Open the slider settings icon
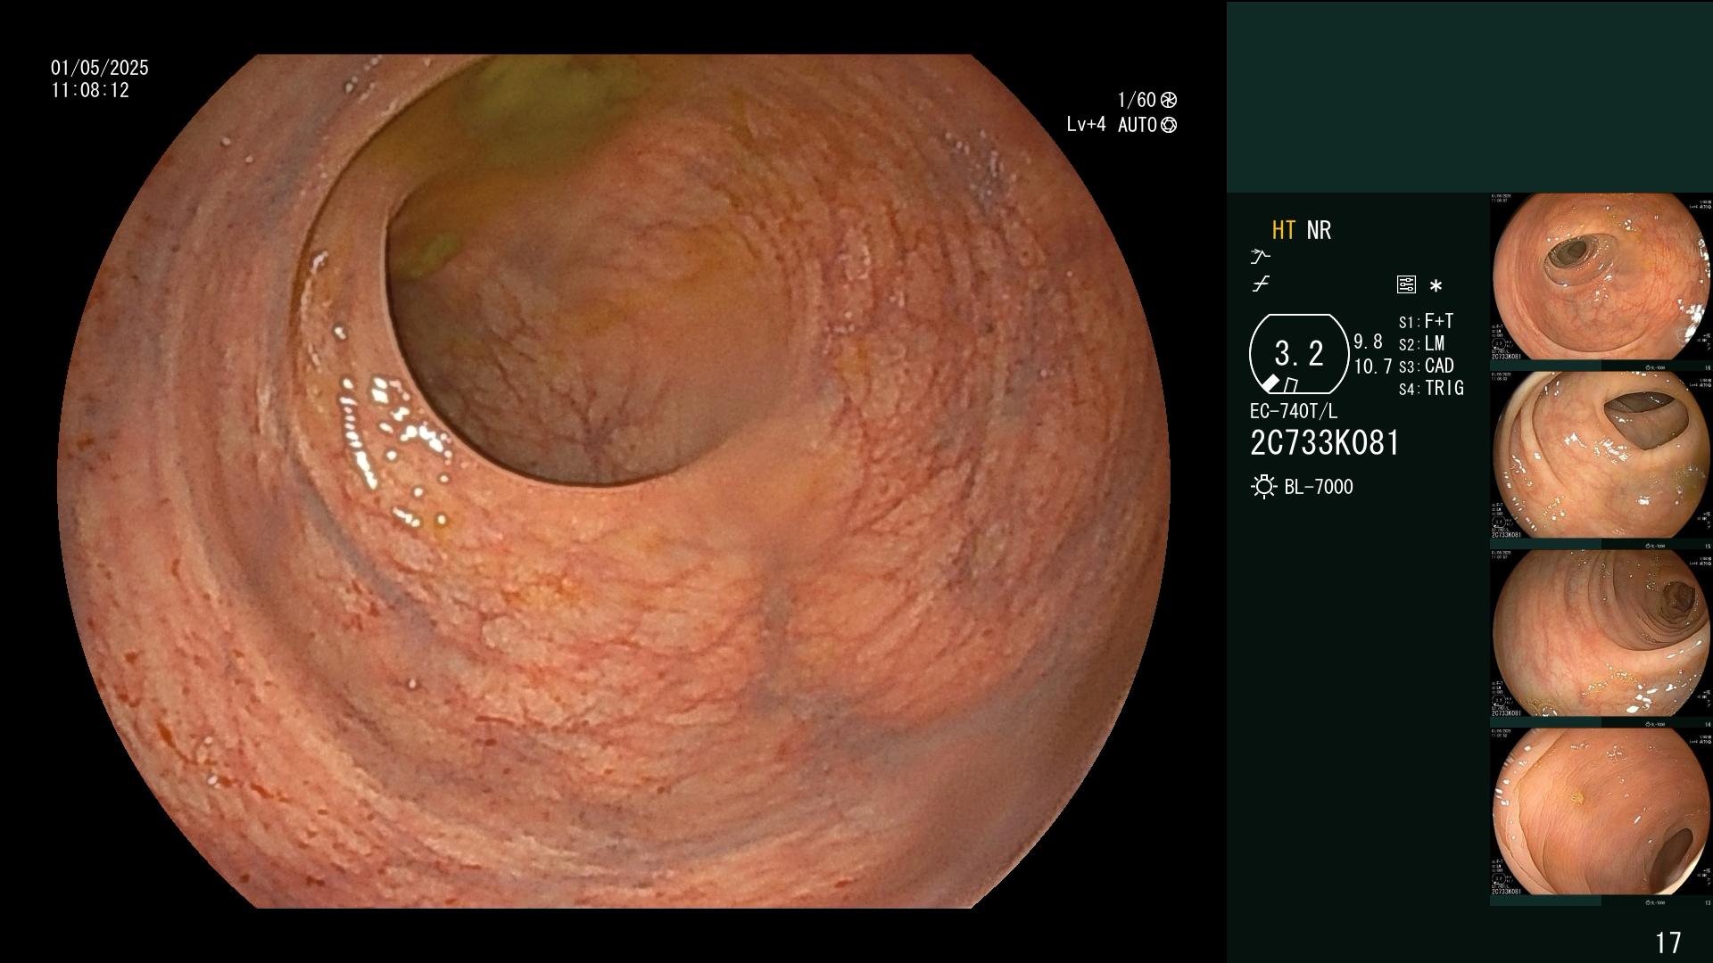Screen dimensions: 1713x963 (x=1406, y=285)
